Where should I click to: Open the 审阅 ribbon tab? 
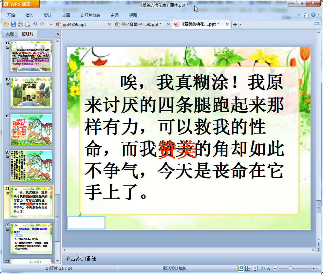115,15
